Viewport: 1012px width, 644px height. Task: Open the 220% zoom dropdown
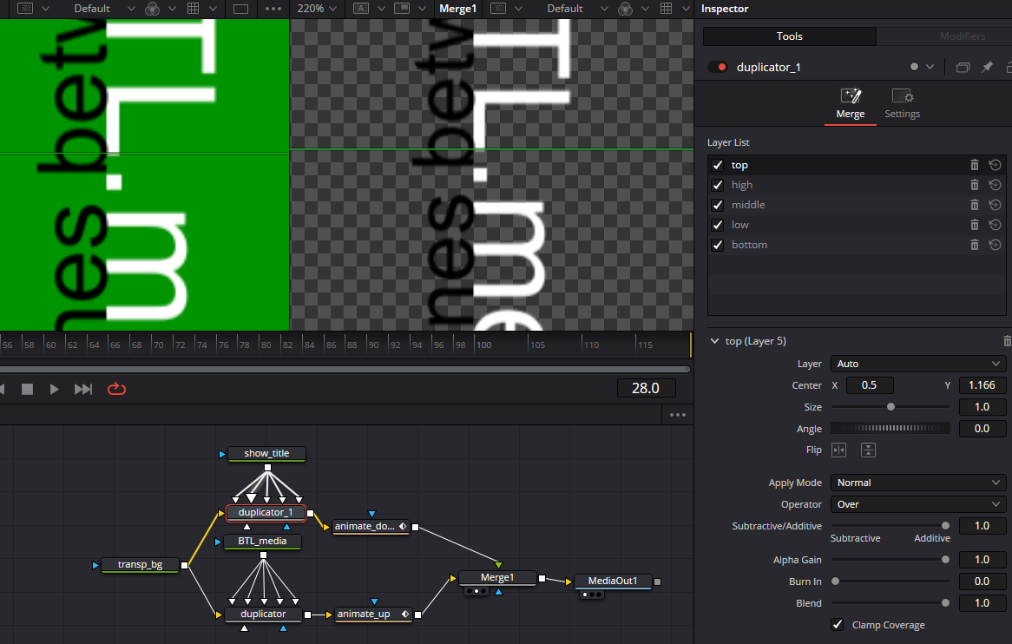tap(317, 9)
